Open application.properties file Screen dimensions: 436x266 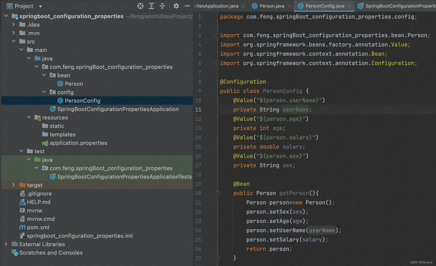[78, 143]
